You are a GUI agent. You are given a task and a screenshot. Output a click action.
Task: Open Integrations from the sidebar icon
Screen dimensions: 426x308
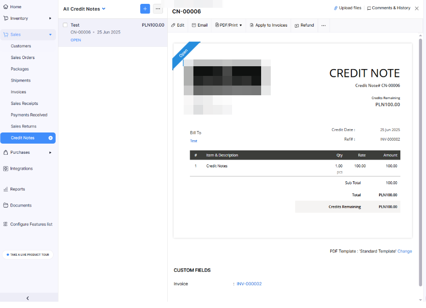point(7,168)
